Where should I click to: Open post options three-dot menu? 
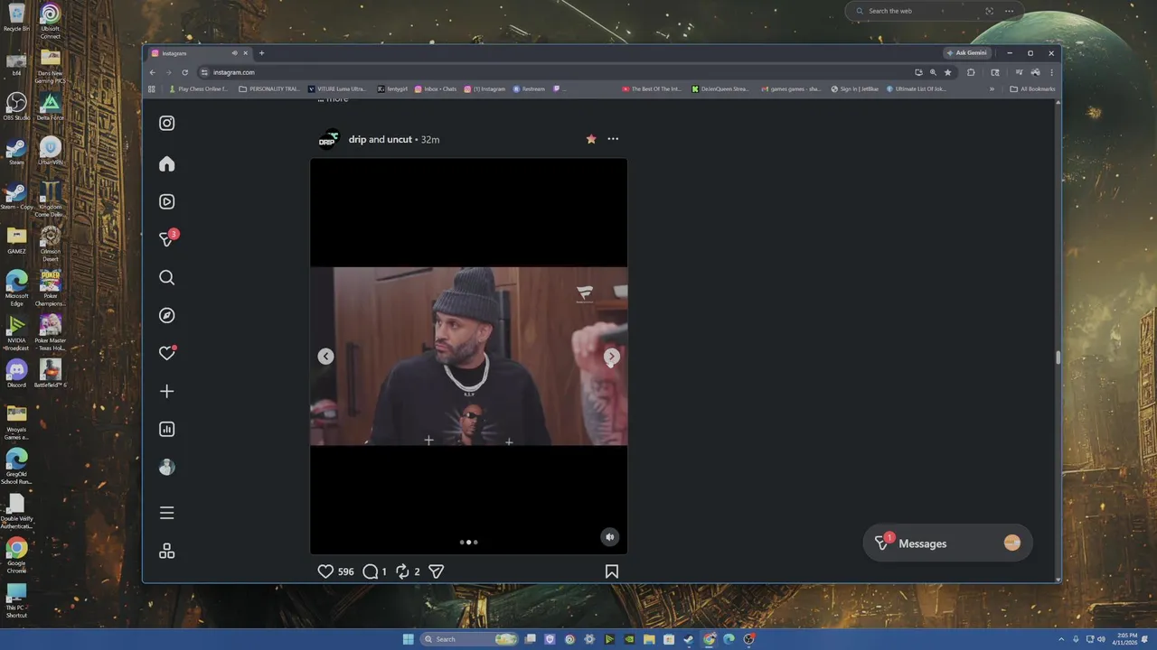(613, 139)
